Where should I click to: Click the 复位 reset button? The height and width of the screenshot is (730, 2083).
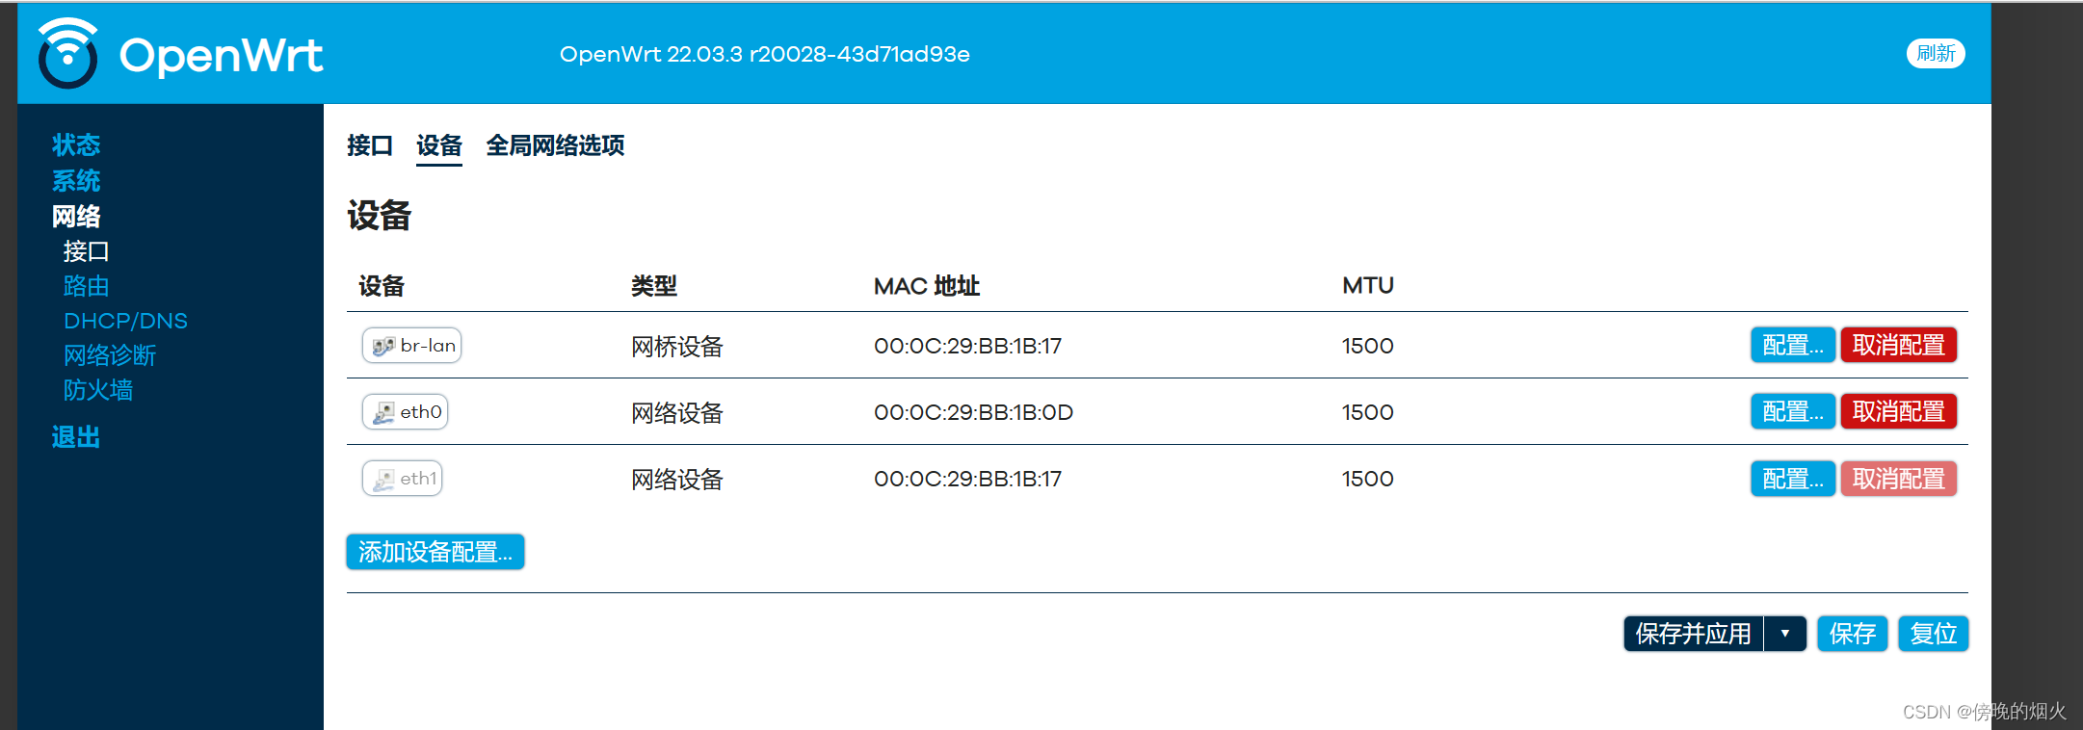1933,633
